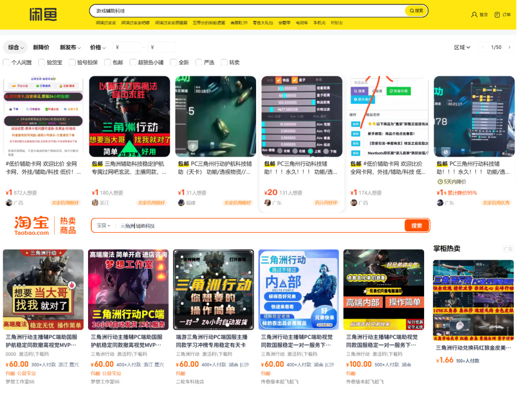Focus the Xianyu search field 游戏辅助科技
The width and height of the screenshot is (517, 395).
pyautogui.click(x=247, y=11)
